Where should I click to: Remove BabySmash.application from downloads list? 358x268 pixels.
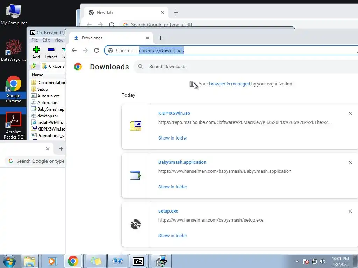point(350,162)
